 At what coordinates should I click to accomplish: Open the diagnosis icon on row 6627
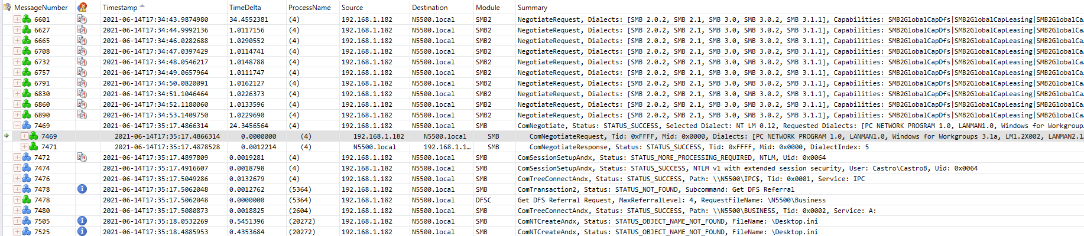point(82,30)
